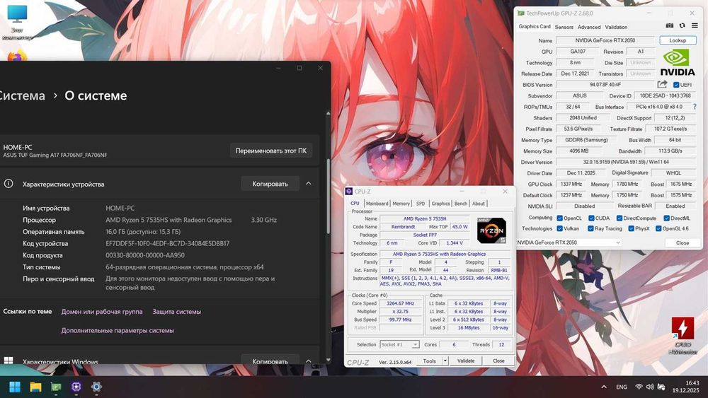
Task: Click the Windows logo beside Характеристики Windows
Action: click(8, 361)
